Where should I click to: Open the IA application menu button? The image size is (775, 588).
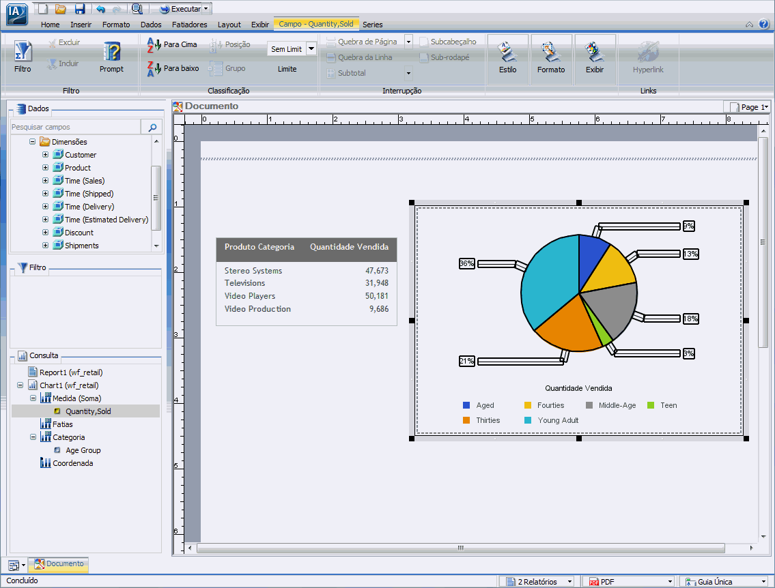coord(17,14)
